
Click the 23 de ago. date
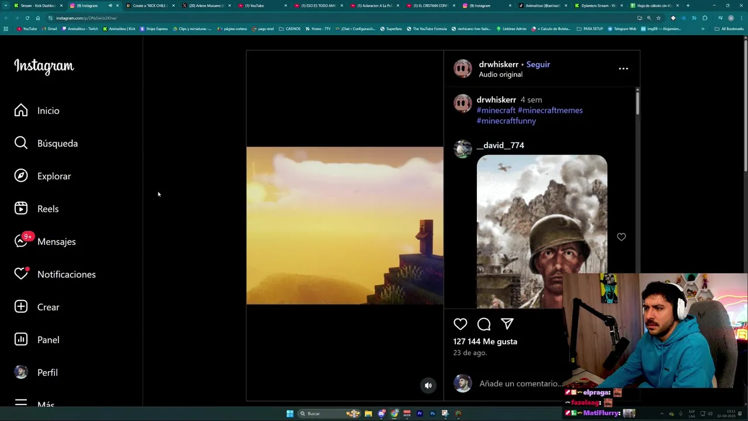[470, 353]
